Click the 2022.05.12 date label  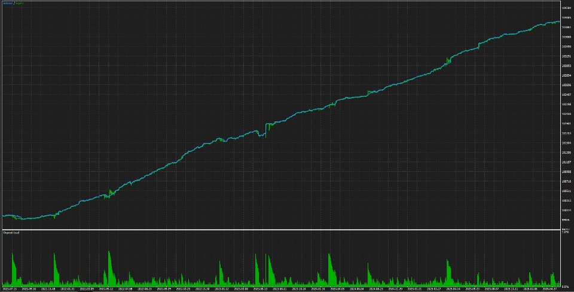[x=107, y=288]
